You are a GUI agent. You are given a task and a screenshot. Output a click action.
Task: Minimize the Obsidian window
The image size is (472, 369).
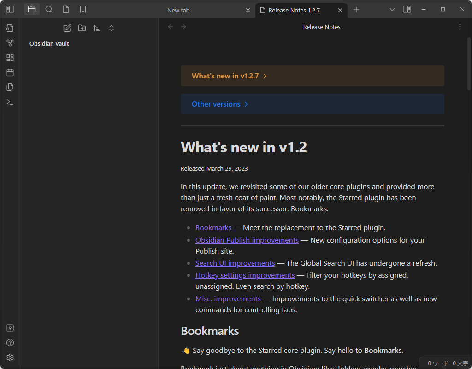point(424,9)
